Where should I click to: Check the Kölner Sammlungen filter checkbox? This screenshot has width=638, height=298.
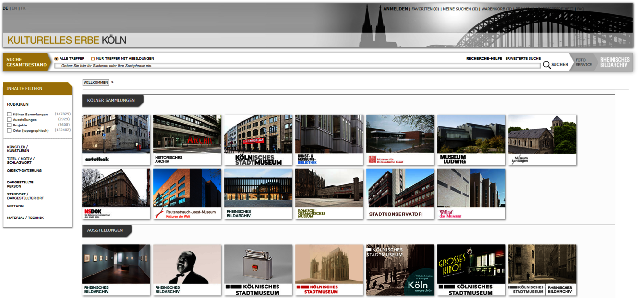pos(9,115)
